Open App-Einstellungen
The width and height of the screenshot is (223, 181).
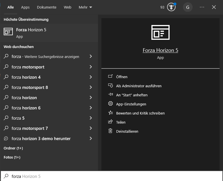click(131, 104)
